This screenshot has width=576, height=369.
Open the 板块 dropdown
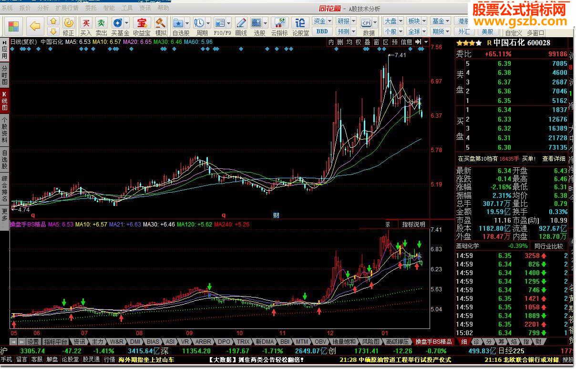pos(417,21)
